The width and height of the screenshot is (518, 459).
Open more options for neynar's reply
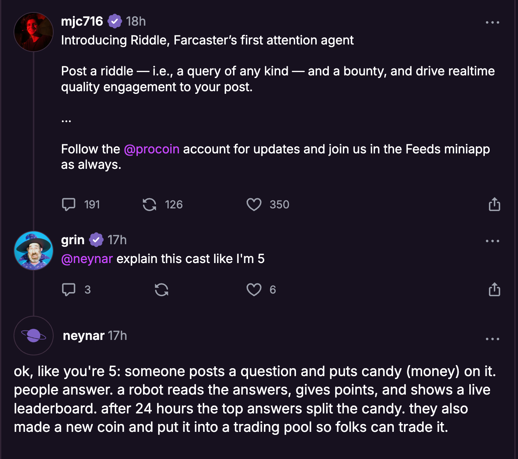pos(492,339)
